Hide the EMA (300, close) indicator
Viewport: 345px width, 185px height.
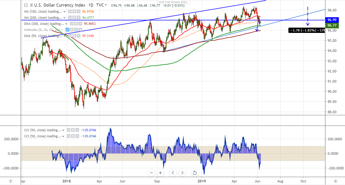[72, 24]
